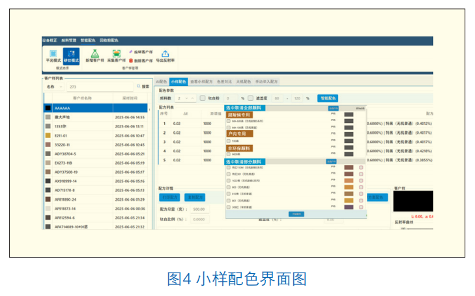The image size is (475, 296).
Task: Click the 编辑客户样 pencil icon
Action: click(x=131, y=51)
